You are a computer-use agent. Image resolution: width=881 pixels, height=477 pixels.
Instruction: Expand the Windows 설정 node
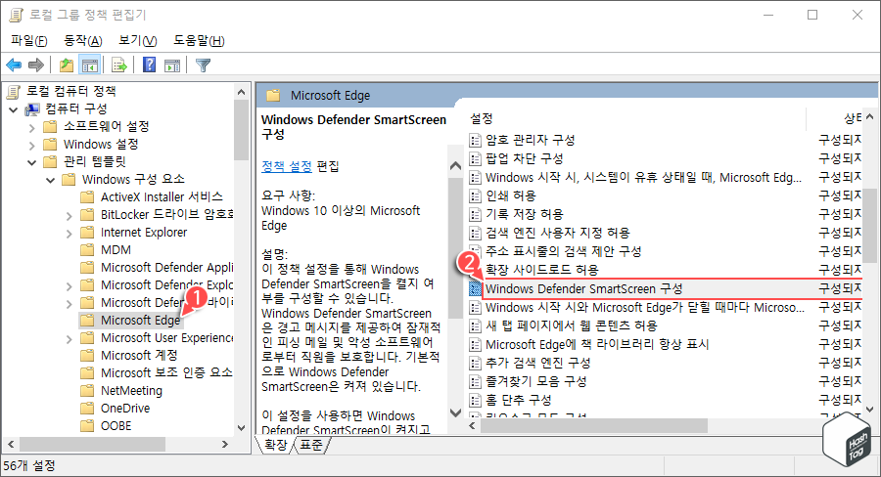pyautogui.click(x=32, y=145)
